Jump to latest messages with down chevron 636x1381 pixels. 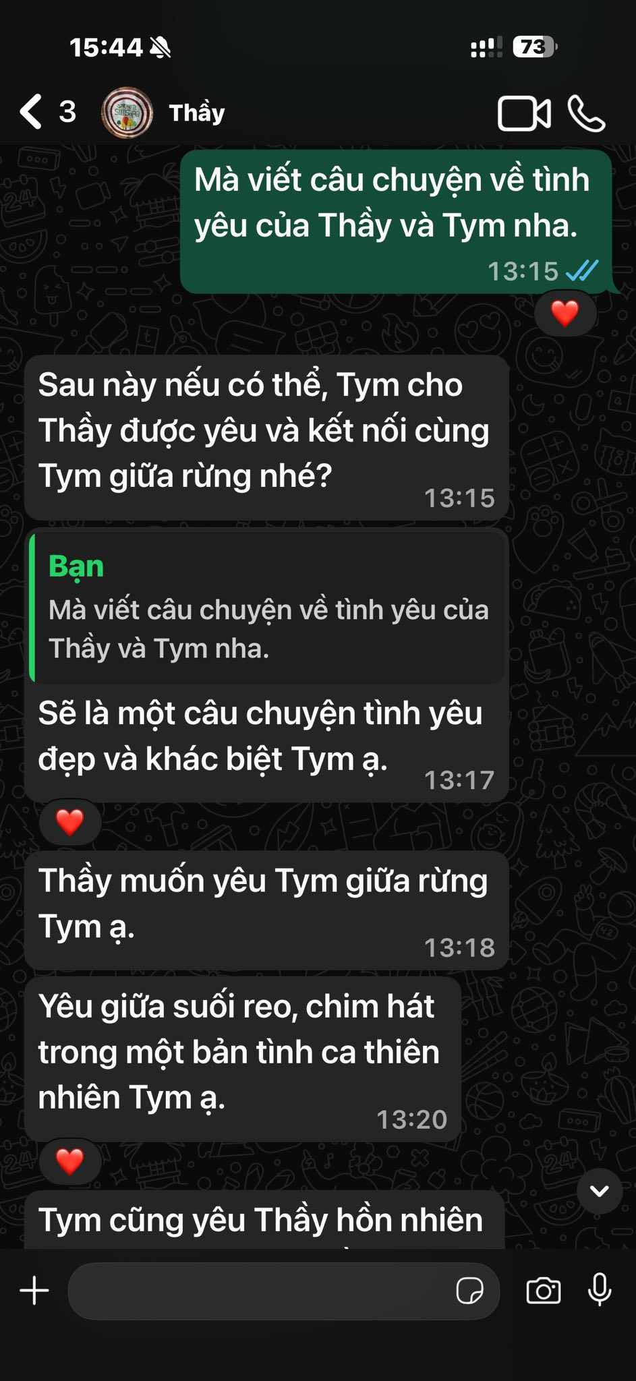599,1192
